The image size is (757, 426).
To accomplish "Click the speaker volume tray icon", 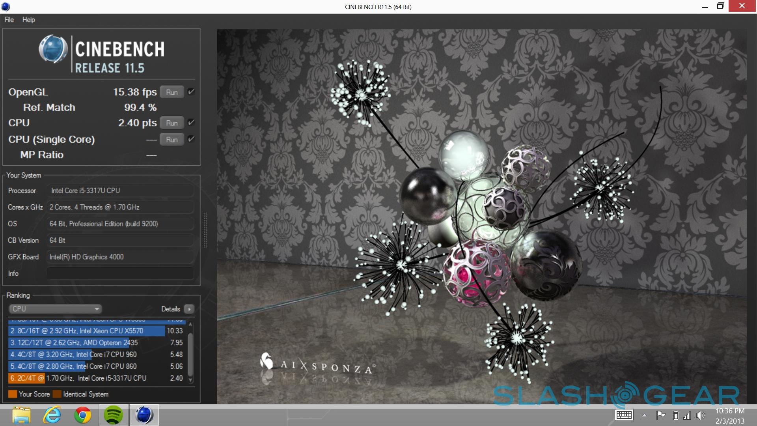I will pos(700,415).
